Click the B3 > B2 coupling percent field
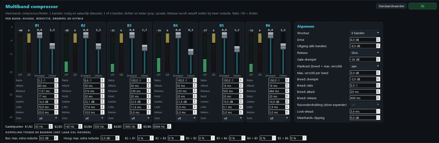This screenshot has width=439, height=143. click(206, 138)
